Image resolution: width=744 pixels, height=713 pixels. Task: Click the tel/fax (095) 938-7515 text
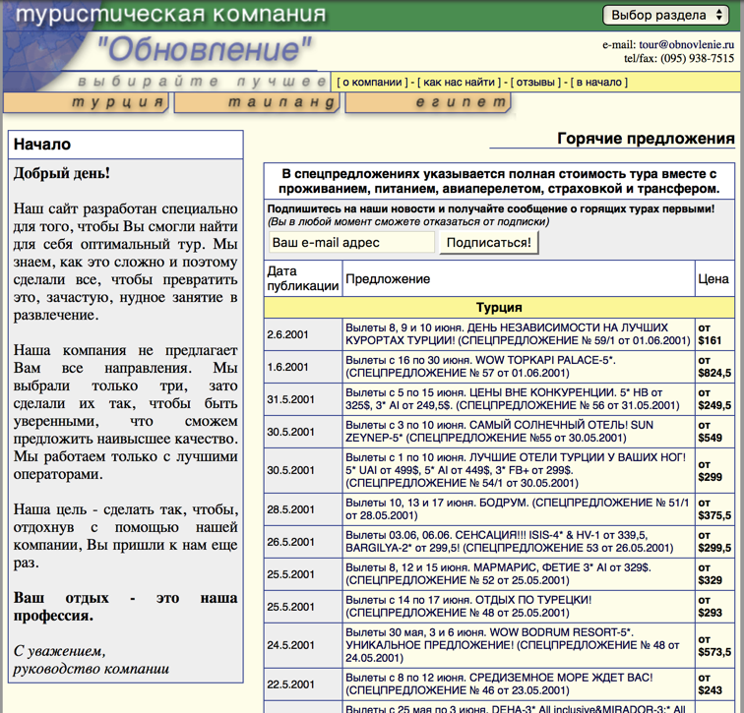click(x=679, y=58)
